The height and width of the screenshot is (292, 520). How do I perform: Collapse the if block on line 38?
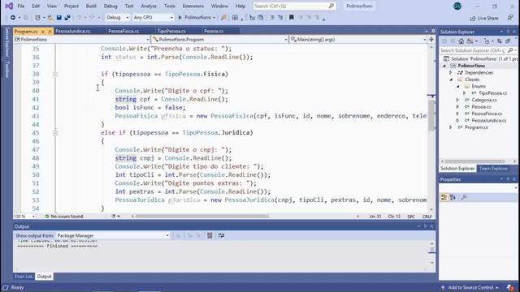(x=55, y=74)
